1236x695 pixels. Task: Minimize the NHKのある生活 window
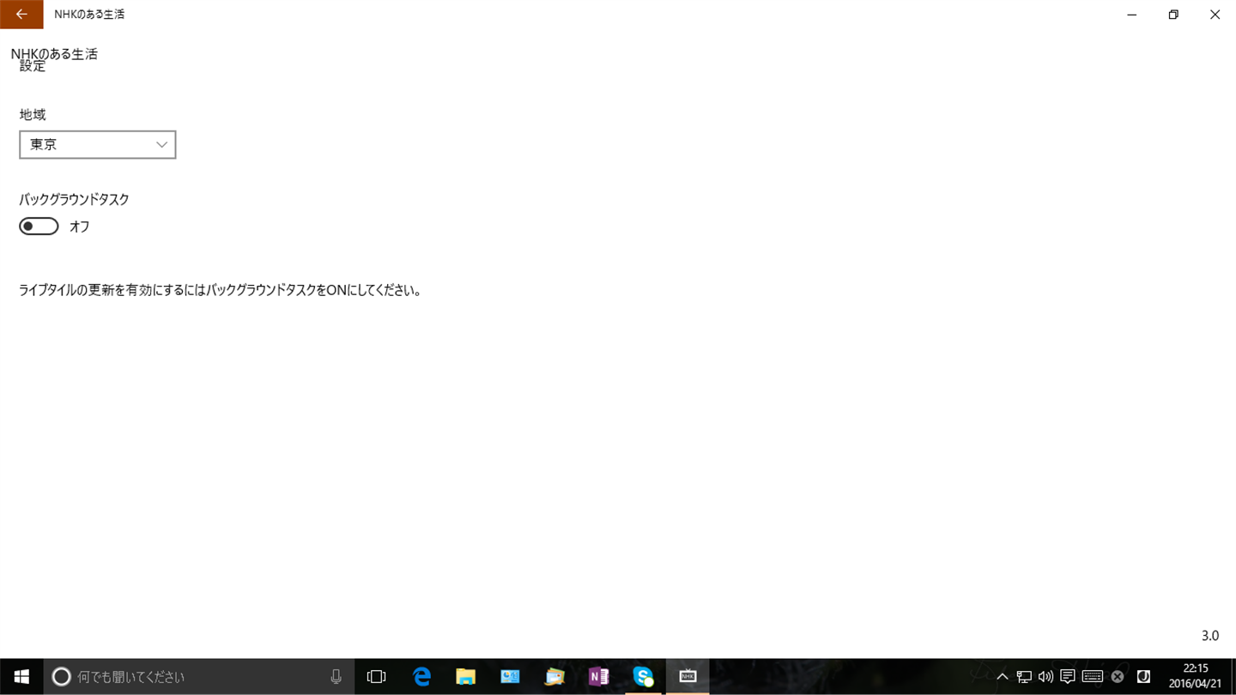point(1132,15)
